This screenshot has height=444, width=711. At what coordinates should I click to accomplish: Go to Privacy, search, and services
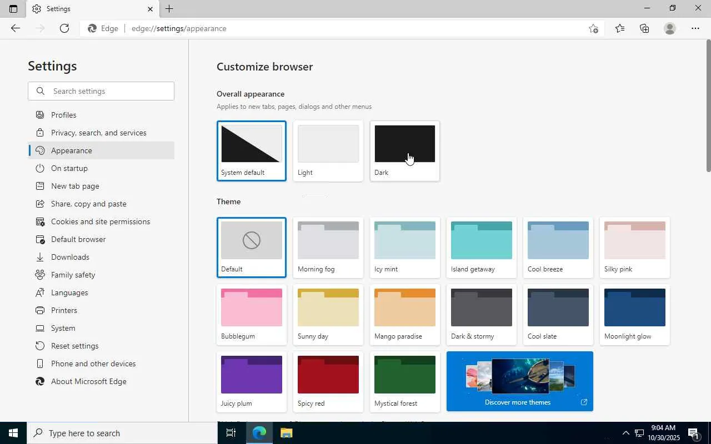tap(101, 133)
